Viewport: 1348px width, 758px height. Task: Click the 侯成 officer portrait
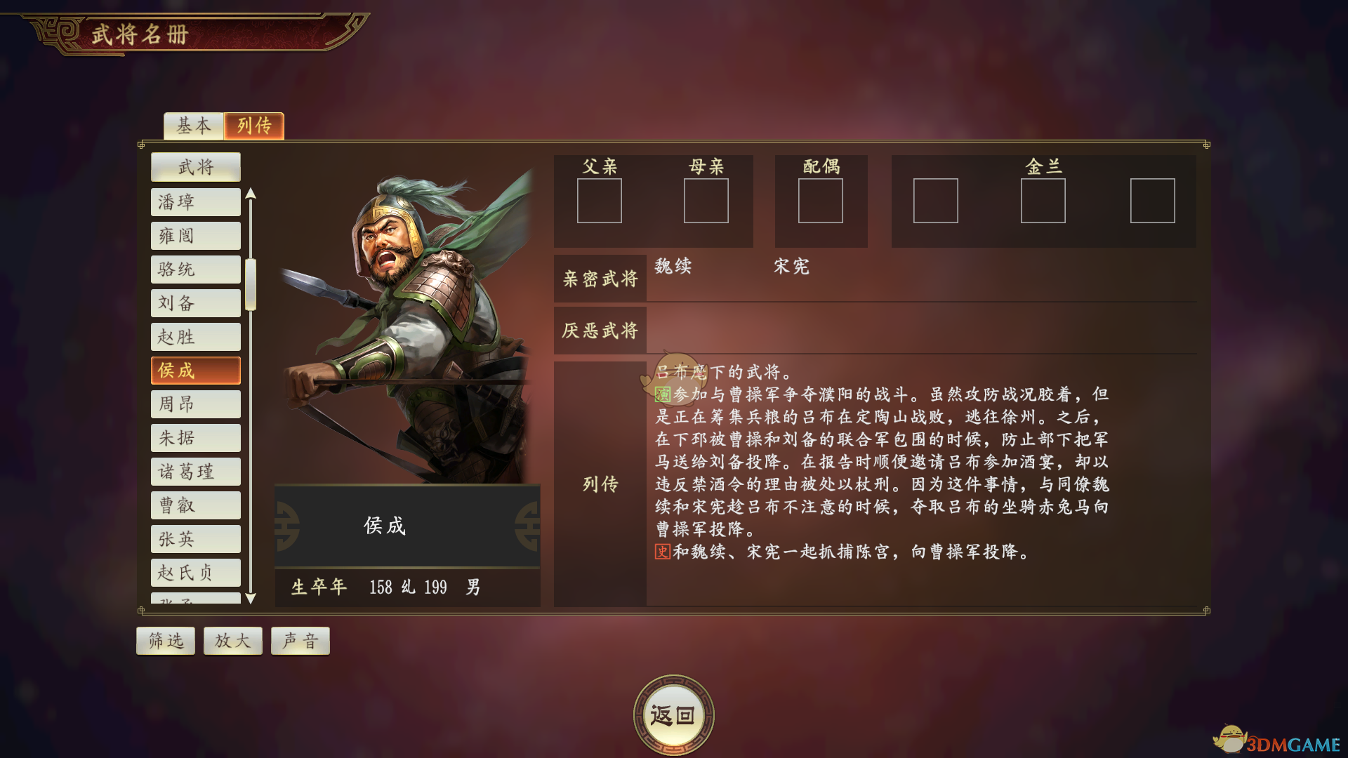(x=407, y=326)
